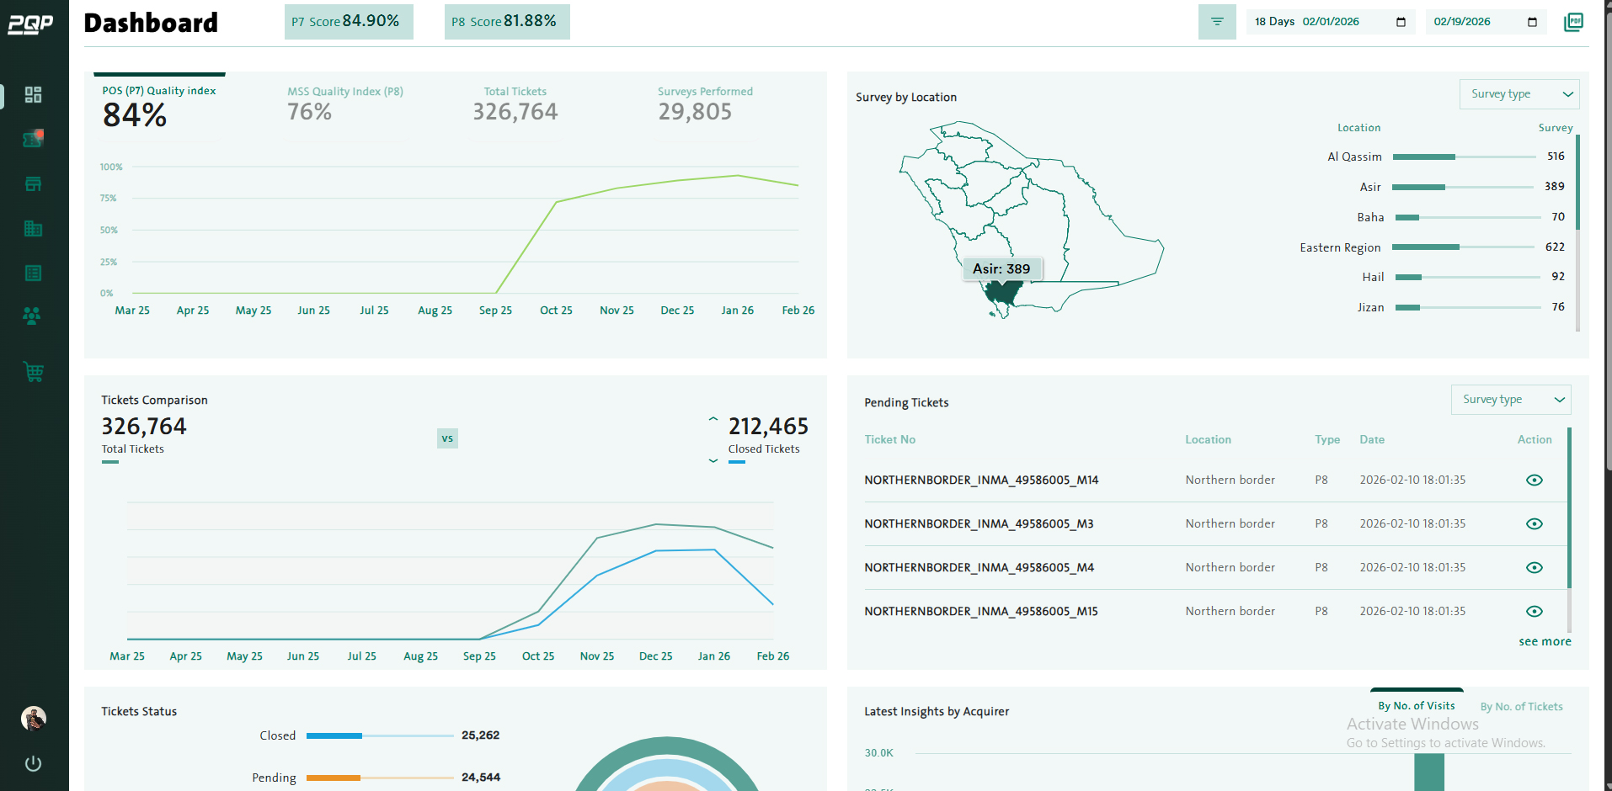Switch to the By No. of Tickets tab
The width and height of the screenshot is (1612, 791).
pos(1521,706)
